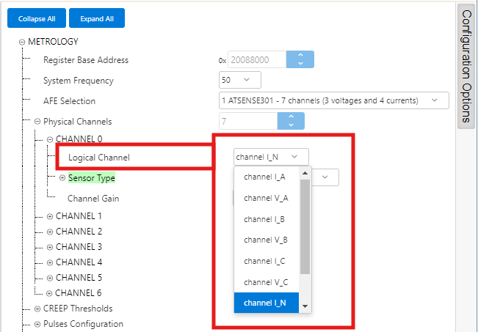This screenshot has height=332, width=478.
Task: Click the Register Base Address stepper
Action: pyautogui.click(x=300, y=59)
